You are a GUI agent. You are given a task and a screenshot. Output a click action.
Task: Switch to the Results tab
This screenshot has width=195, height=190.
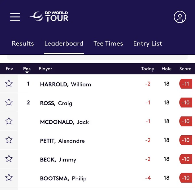tap(23, 43)
